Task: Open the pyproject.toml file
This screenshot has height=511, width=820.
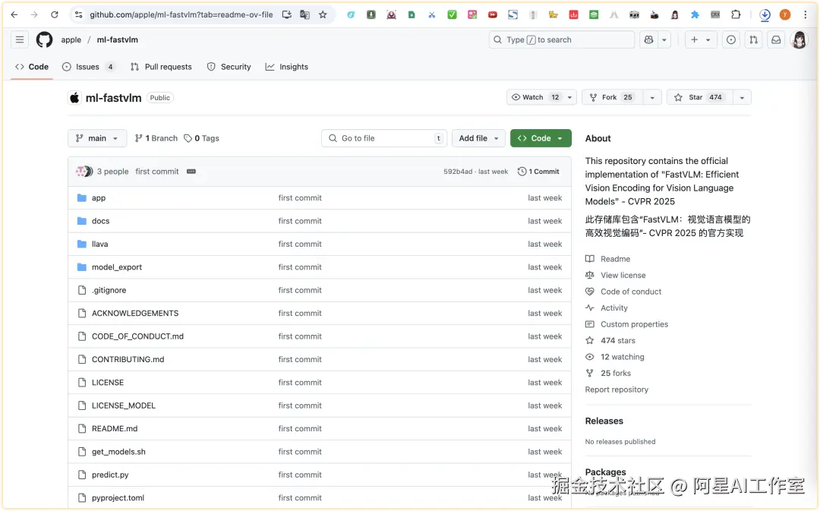Action: pyautogui.click(x=118, y=498)
